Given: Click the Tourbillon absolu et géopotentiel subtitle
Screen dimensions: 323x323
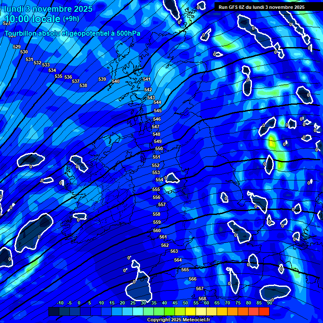Looking at the screenshot, I should coord(72,34).
